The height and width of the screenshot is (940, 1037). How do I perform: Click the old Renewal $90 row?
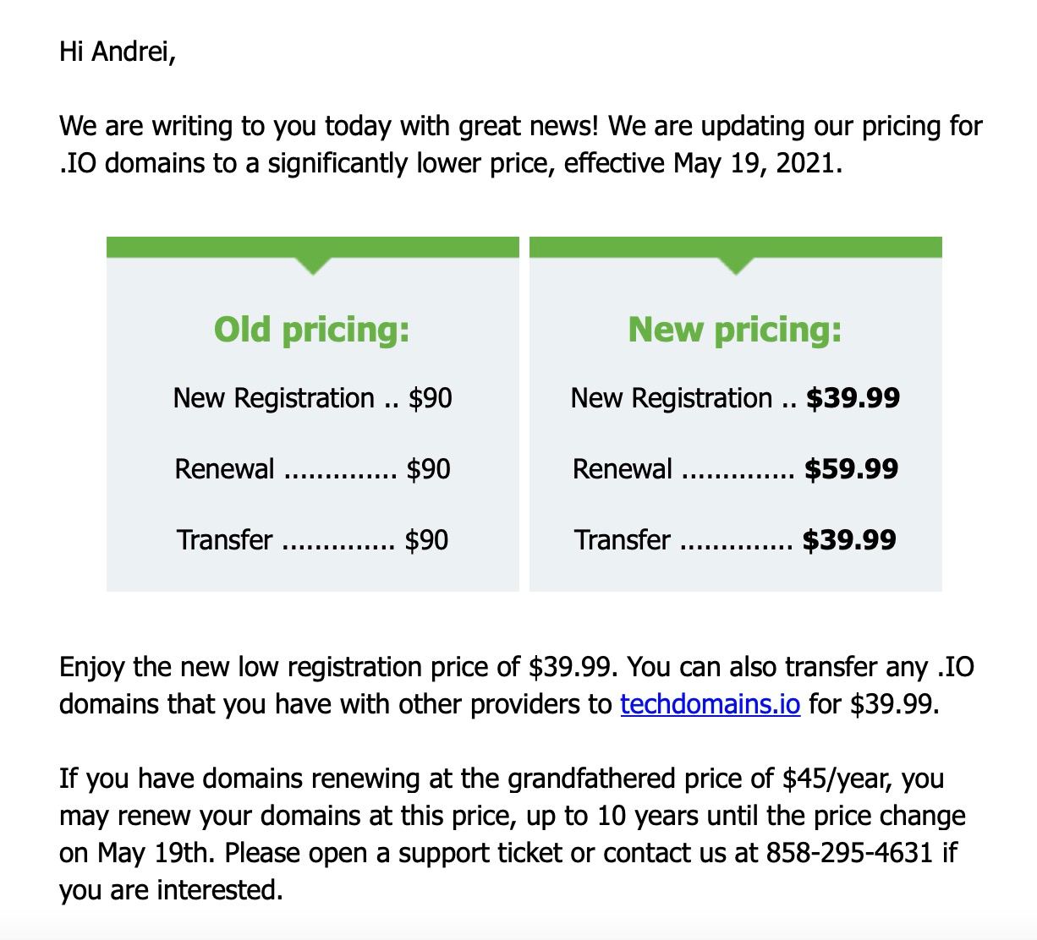(x=312, y=469)
